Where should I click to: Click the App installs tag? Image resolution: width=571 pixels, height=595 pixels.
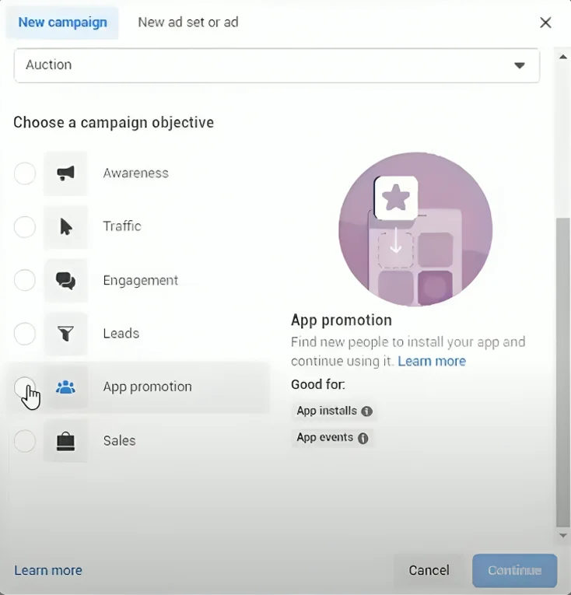334,411
